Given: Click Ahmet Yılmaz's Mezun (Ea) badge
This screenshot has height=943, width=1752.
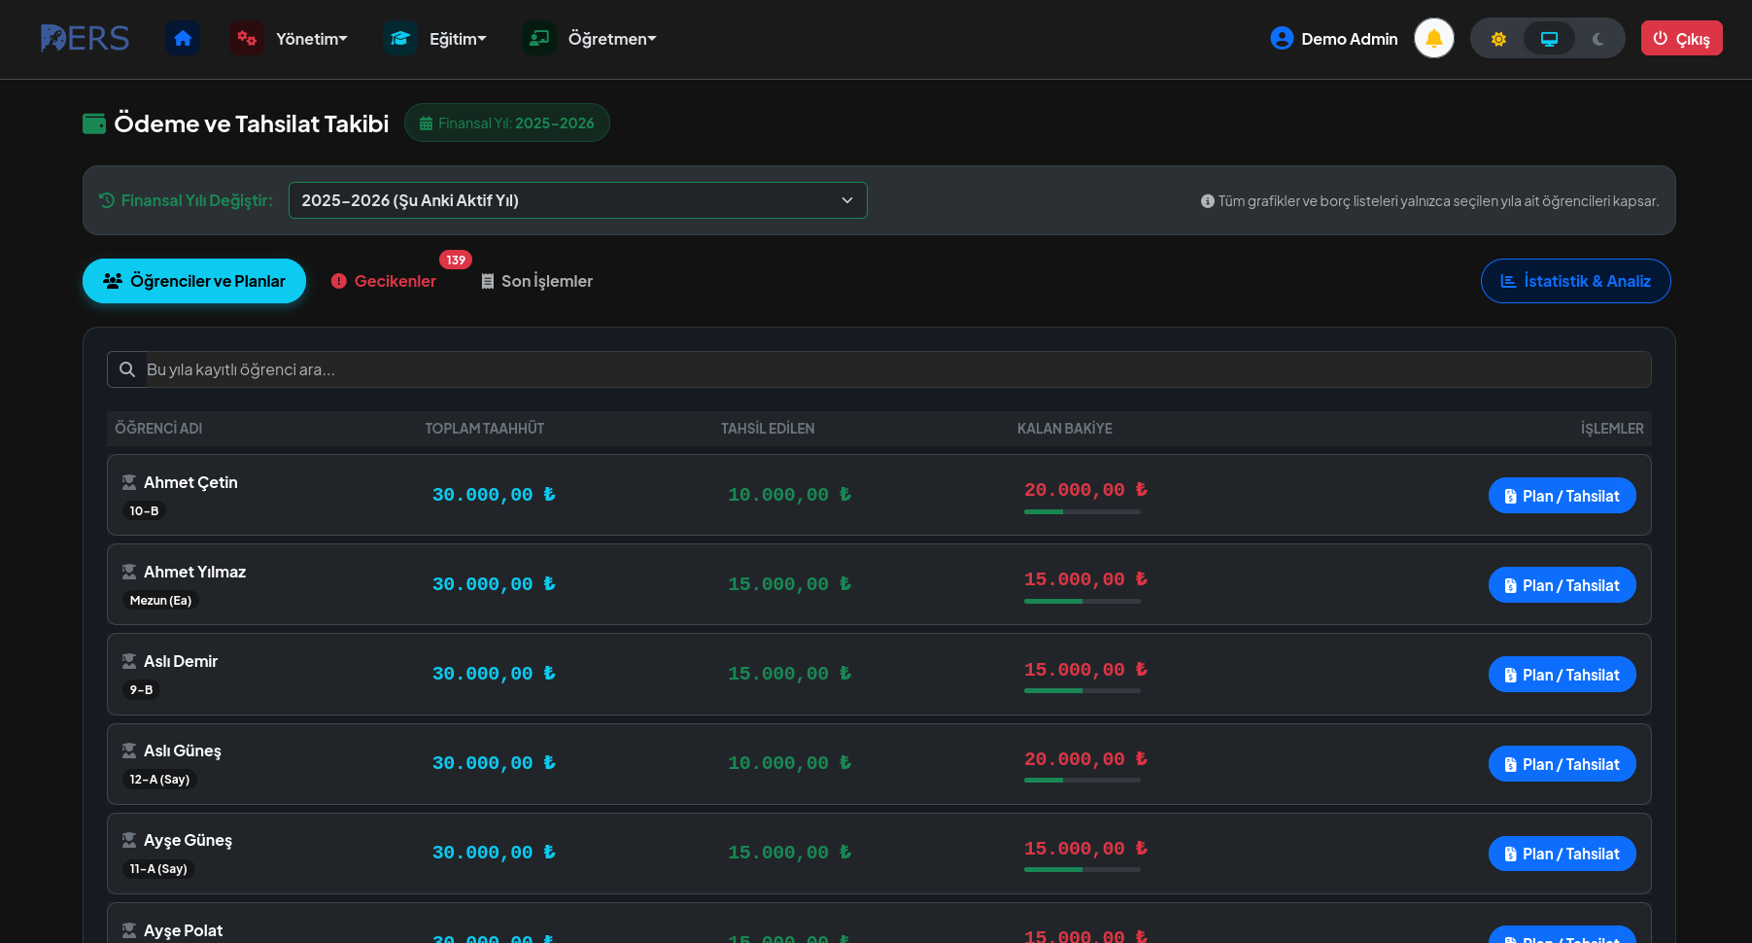Looking at the screenshot, I should pos(160,600).
